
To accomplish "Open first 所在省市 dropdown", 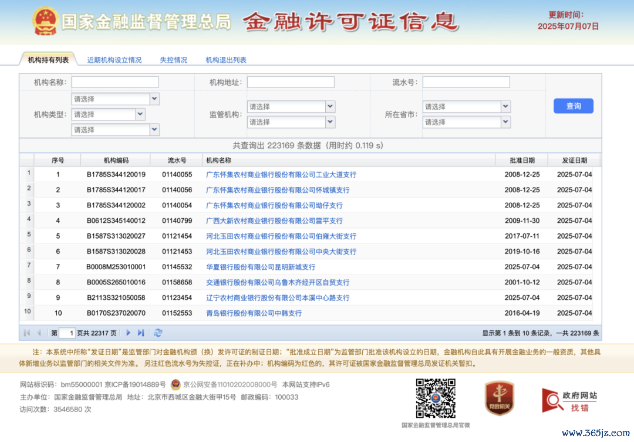I will point(467,106).
